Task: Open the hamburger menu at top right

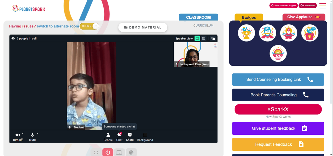Action: pyautogui.click(x=323, y=6)
